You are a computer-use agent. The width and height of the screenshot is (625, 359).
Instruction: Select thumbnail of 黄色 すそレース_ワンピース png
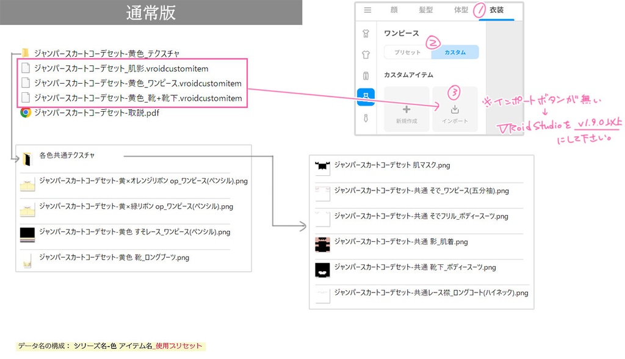(27, 235)
